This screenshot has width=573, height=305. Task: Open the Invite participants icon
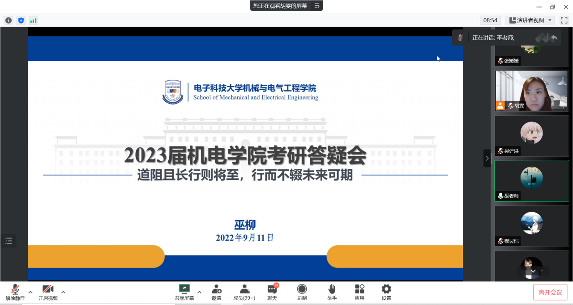[216, 292]
